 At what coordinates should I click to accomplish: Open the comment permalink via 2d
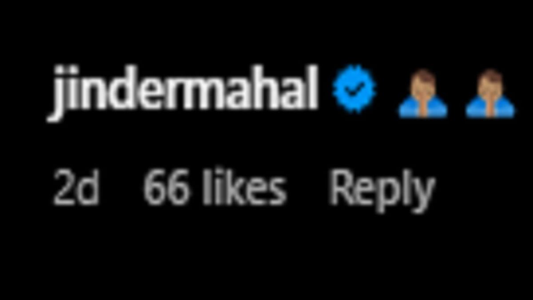(x=76, y=188)
